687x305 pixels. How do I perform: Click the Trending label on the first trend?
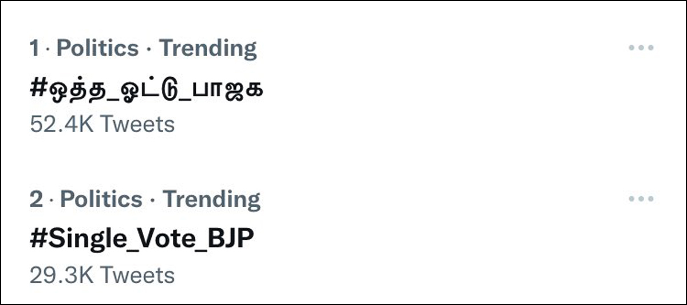(x=208, y=49)
